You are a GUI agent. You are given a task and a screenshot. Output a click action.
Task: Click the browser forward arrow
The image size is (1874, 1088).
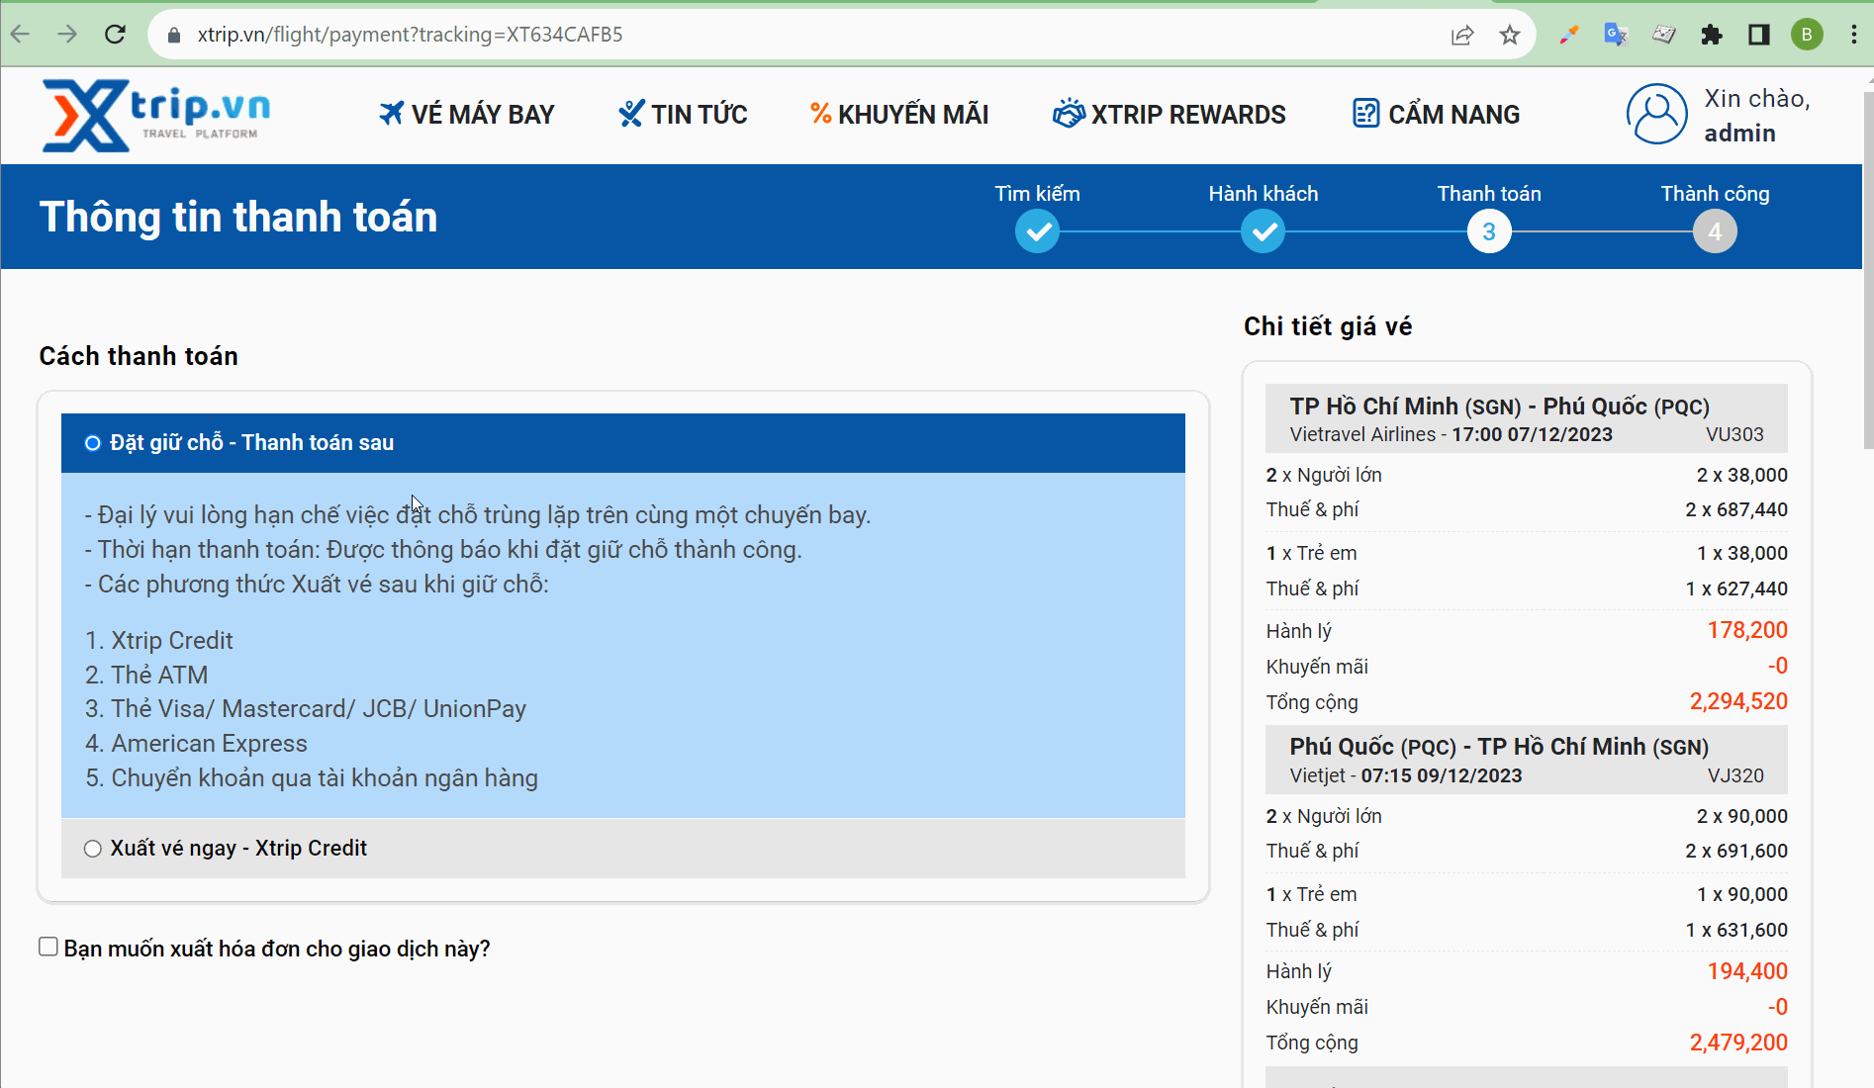pyautogui.click(x=67, y=35)
